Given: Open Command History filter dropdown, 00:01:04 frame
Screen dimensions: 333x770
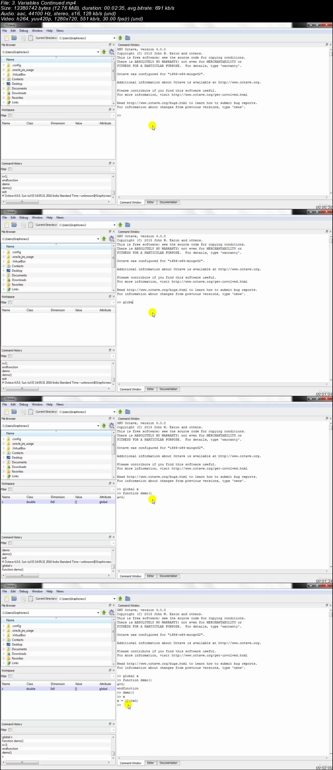Looking at the screenshot, I should click(x=113, y=356).
